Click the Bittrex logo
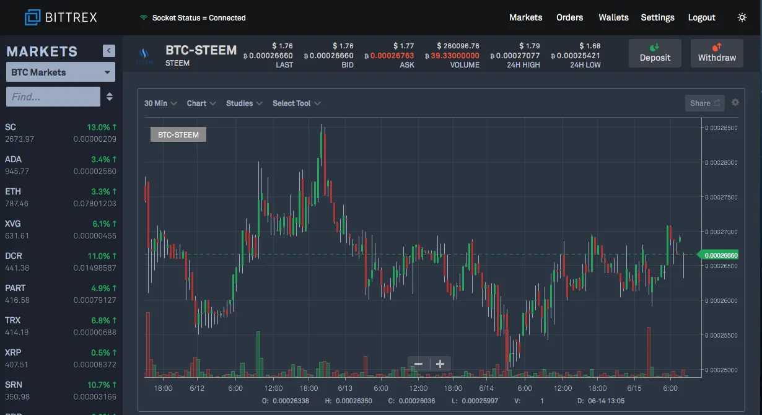 pyautogui.click(x=61, y=17)
